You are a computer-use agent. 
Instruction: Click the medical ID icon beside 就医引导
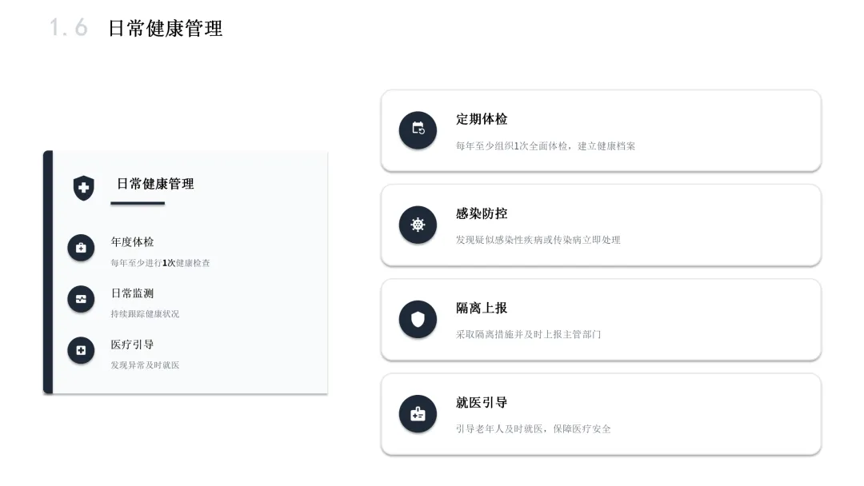418,414
